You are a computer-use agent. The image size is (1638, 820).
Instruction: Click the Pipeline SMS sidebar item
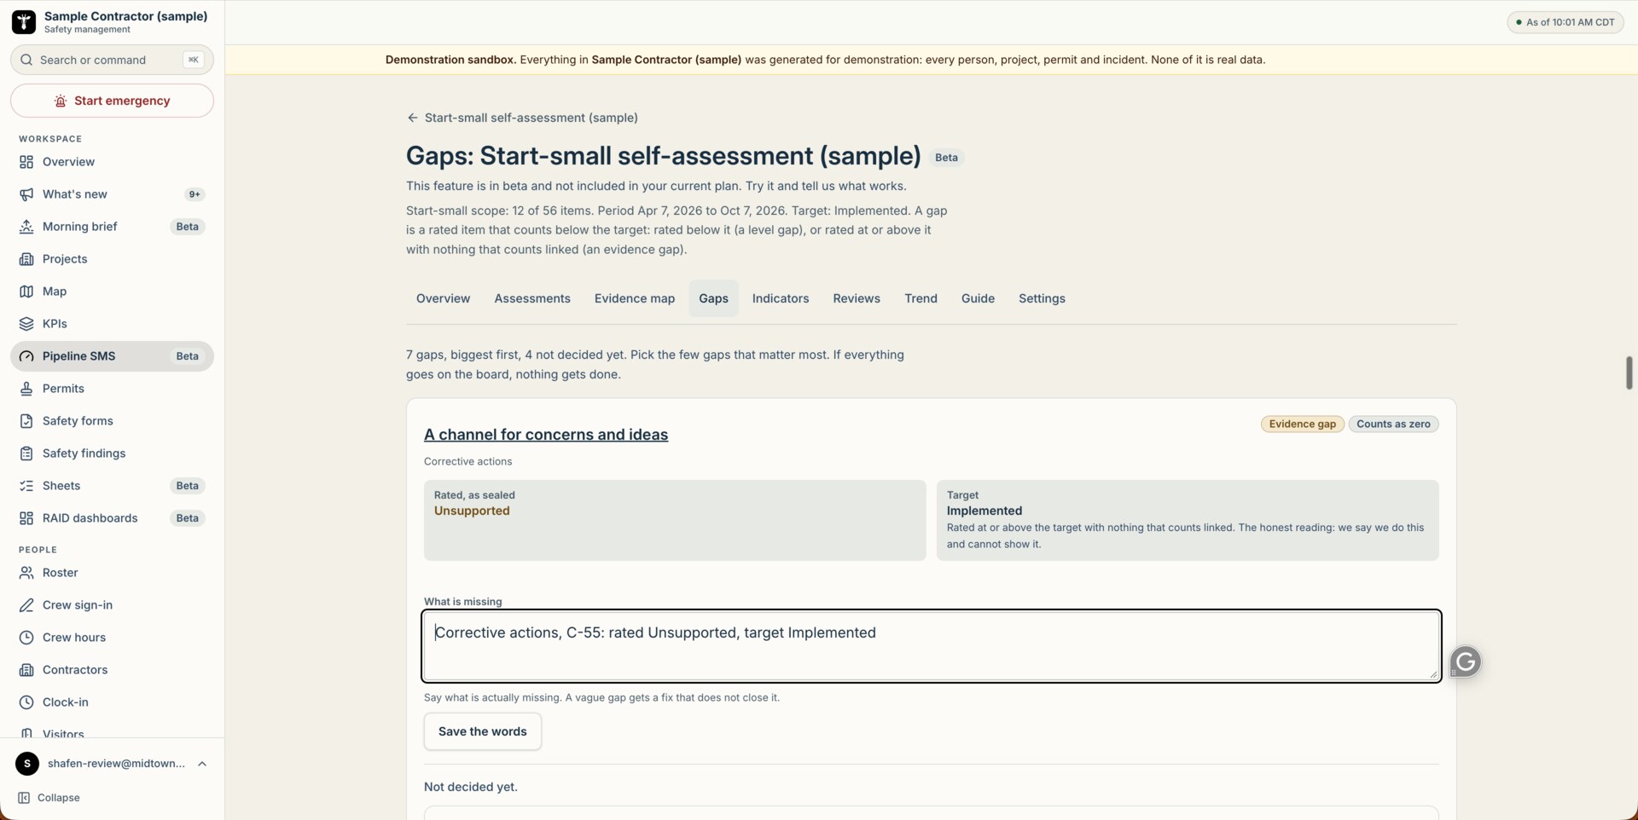point(112,356)
